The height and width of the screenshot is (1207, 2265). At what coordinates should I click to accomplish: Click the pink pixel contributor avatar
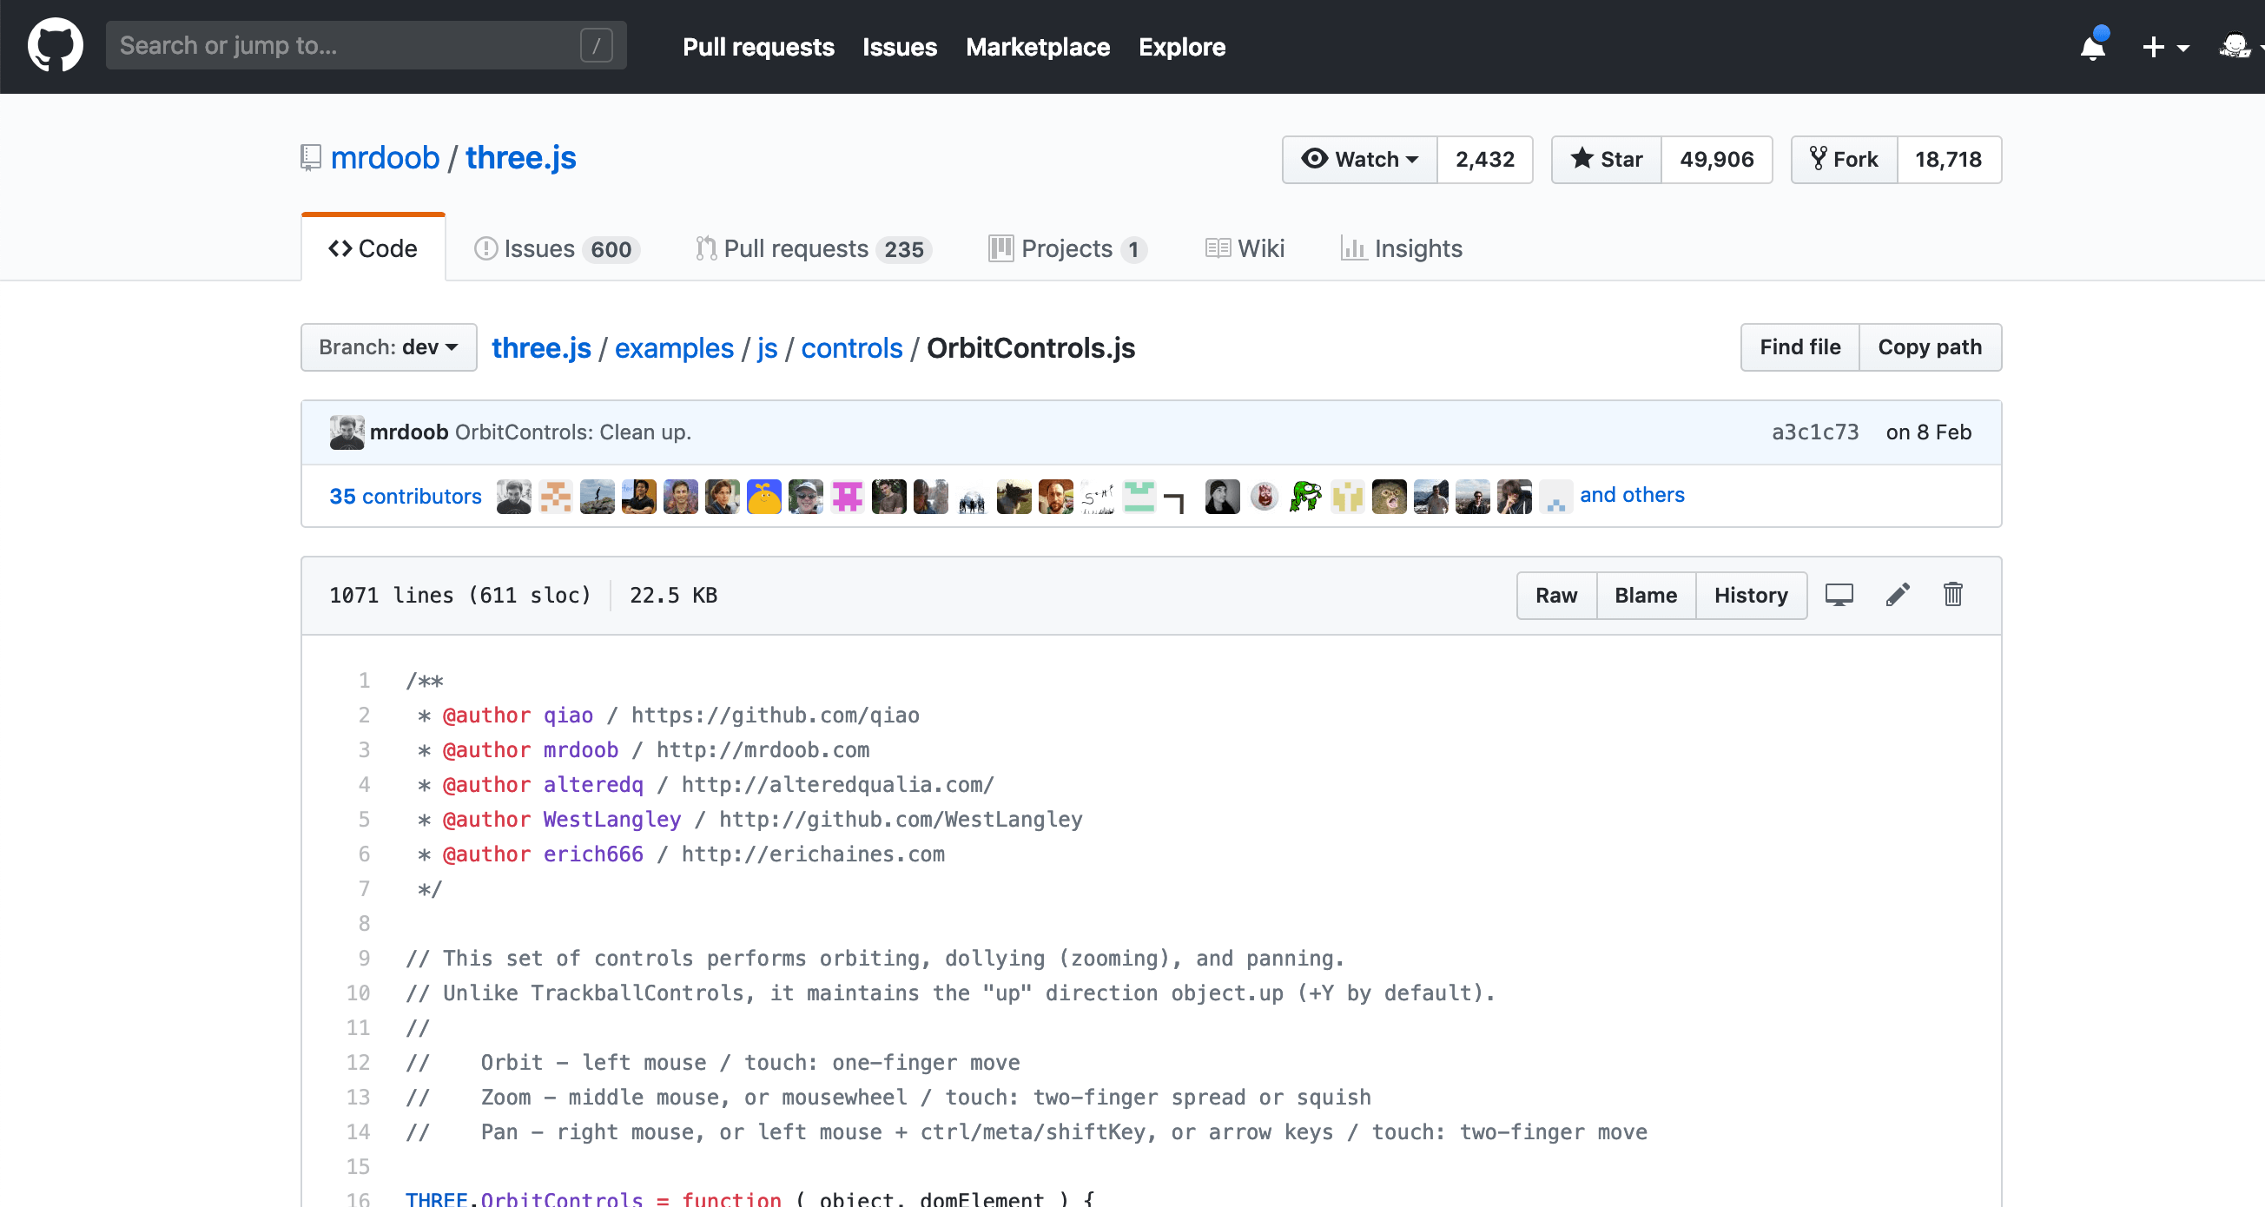[847, 496]
